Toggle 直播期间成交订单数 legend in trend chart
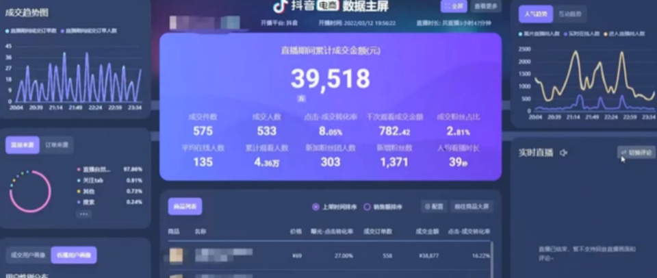The height and width of the screenshot is (278, 657). click(31, 31)
